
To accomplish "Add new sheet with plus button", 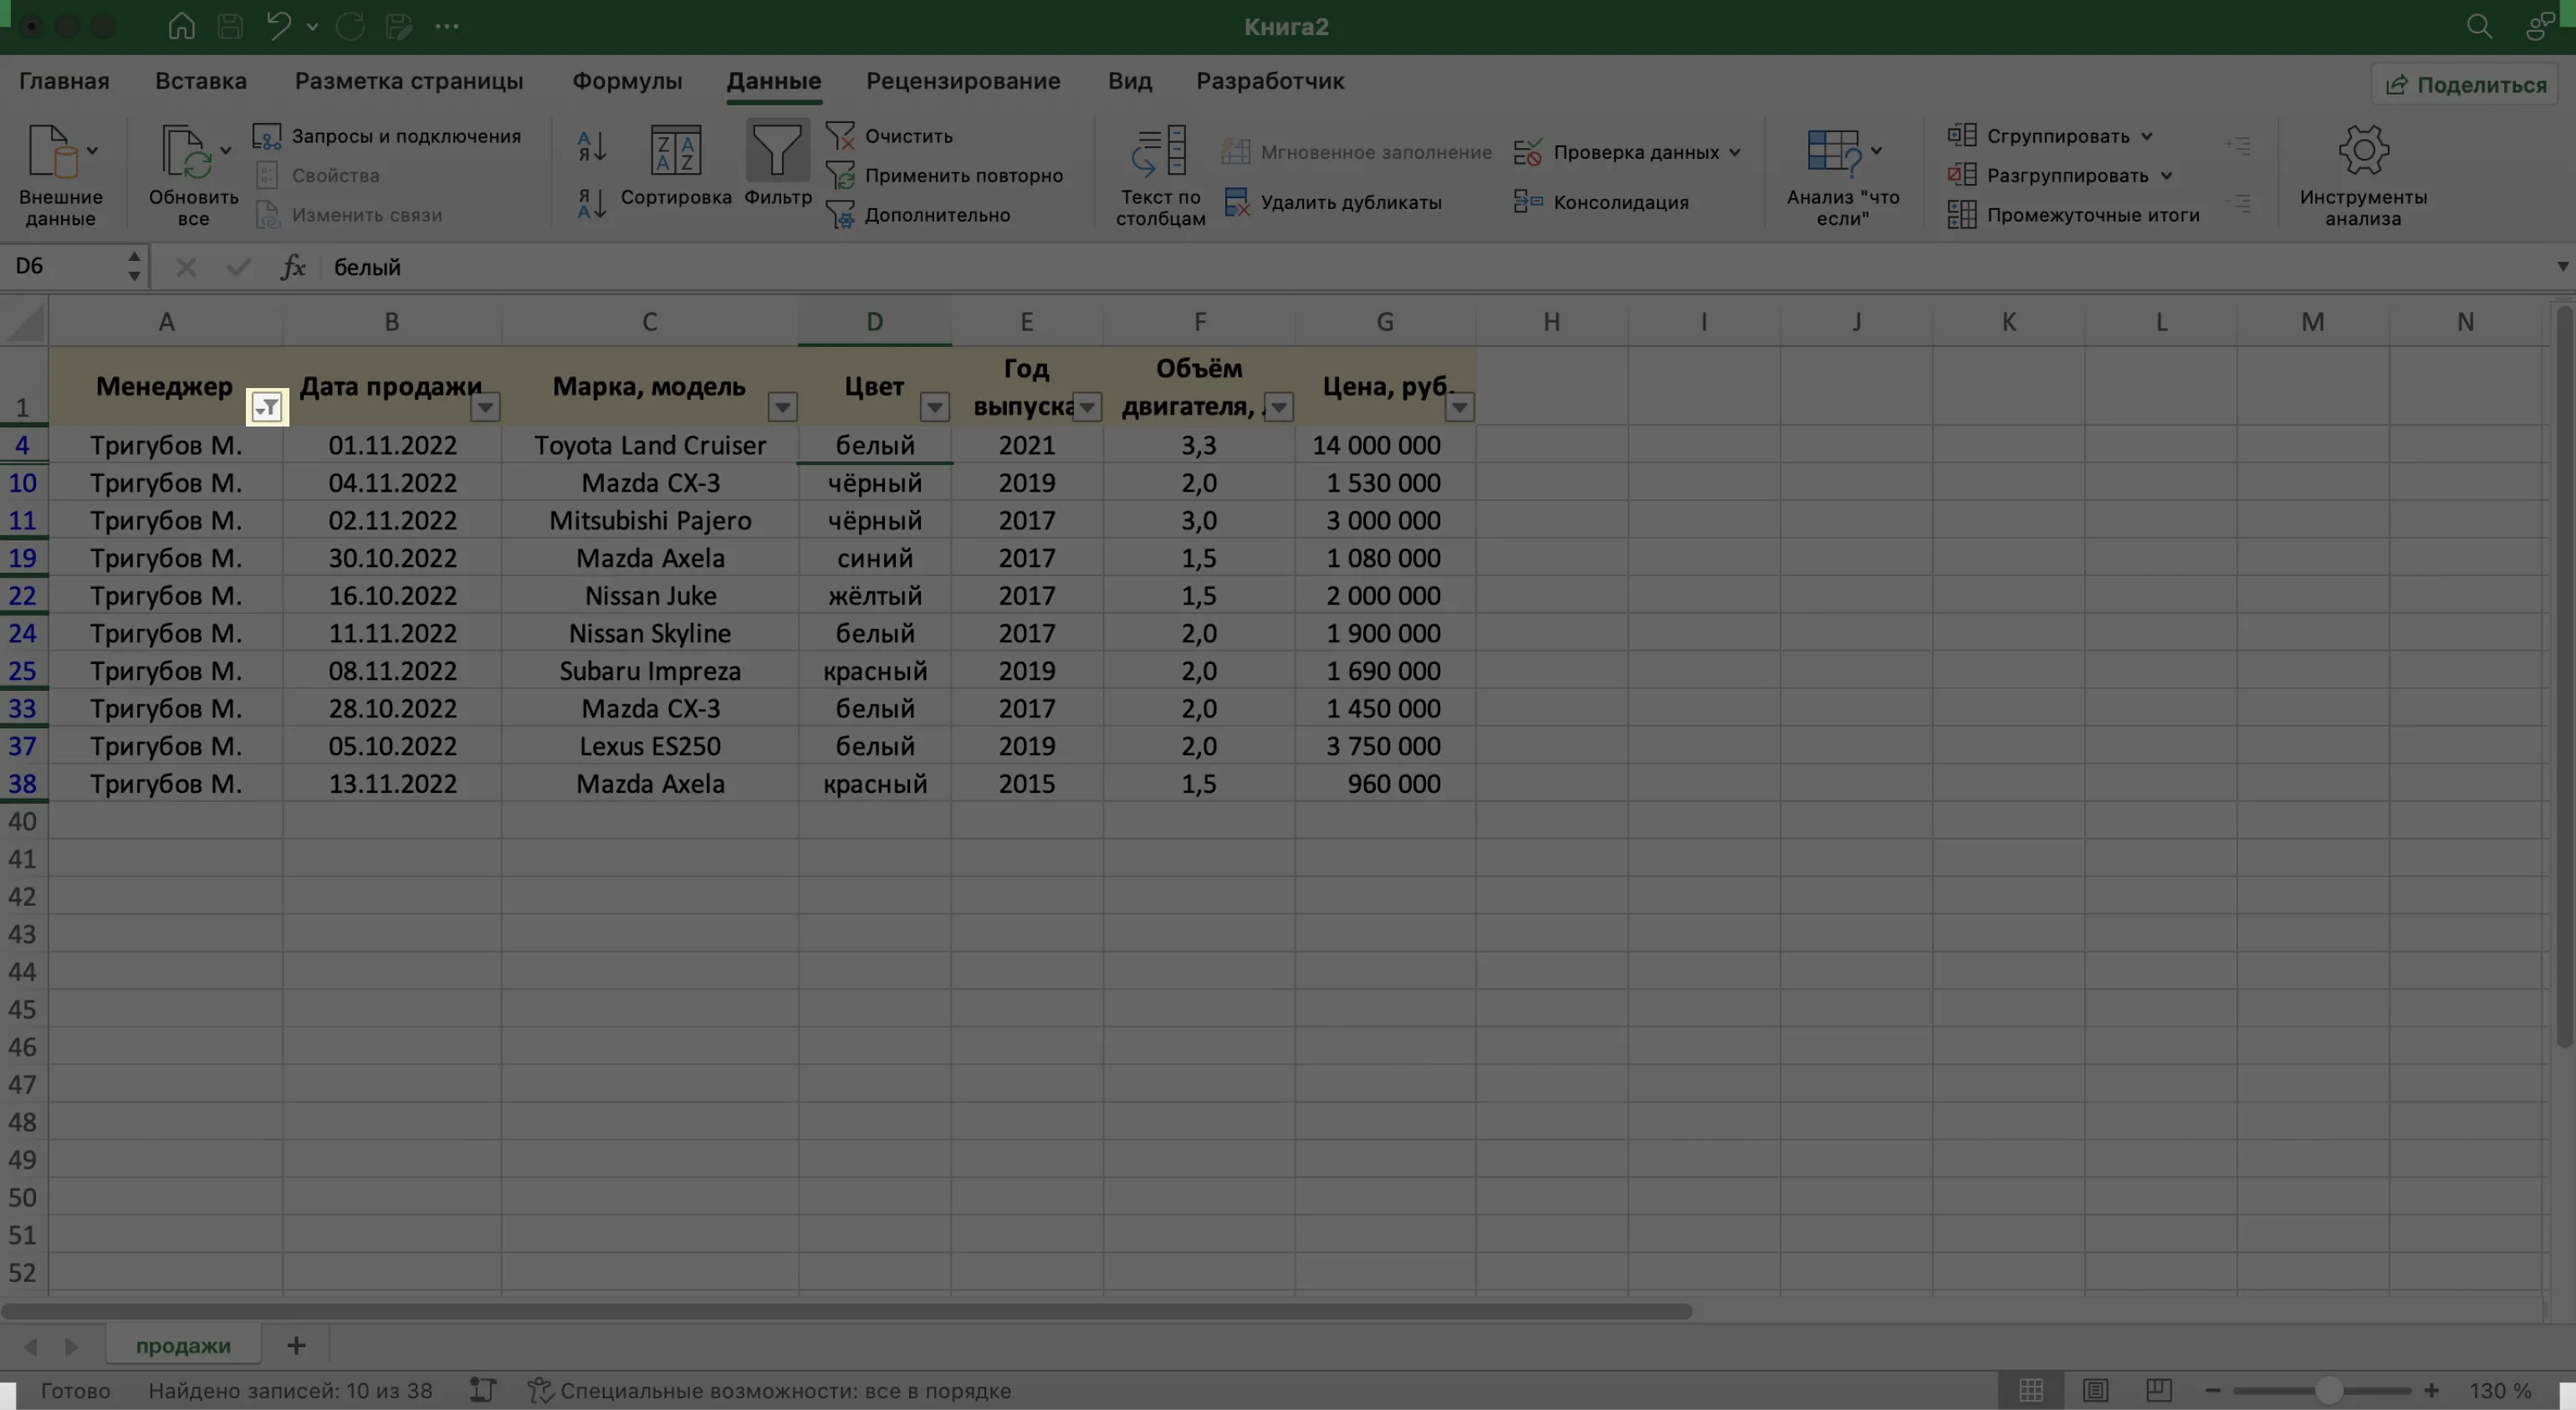I will point(296,1345).
